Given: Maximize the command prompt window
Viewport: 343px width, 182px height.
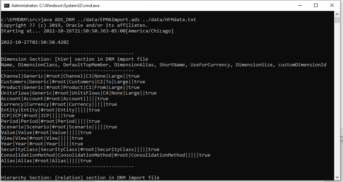Looking at the screenshot, I should point(316,6).
